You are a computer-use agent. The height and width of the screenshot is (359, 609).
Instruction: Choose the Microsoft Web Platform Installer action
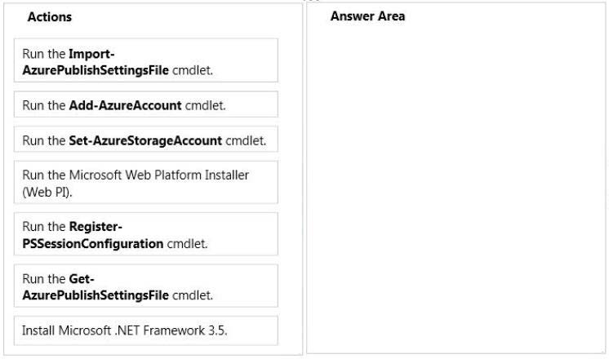click(x=146, y=182)
